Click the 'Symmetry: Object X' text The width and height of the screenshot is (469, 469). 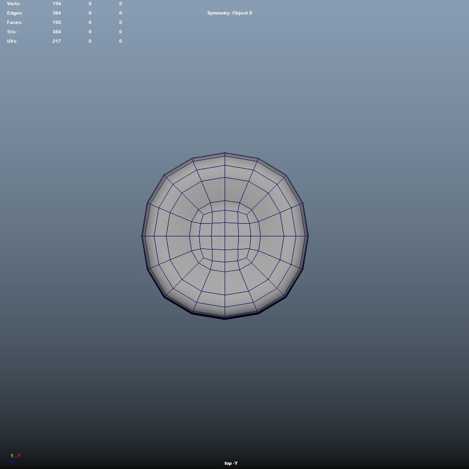pyautogui.click(x=230, y=13)
